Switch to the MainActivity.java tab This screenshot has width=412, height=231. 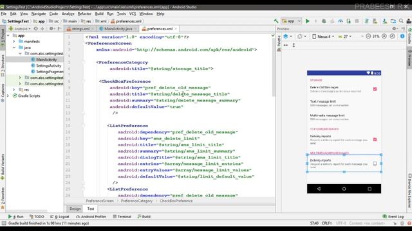118,28
